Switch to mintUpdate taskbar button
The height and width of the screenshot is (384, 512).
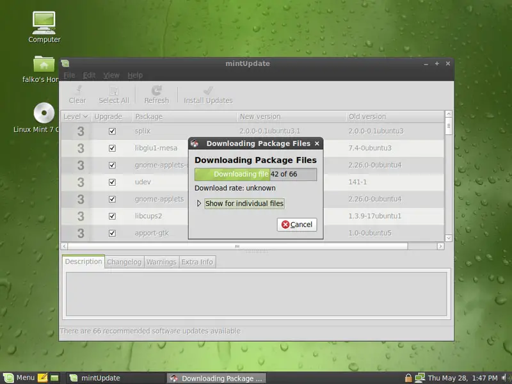[x=116, y=378]
